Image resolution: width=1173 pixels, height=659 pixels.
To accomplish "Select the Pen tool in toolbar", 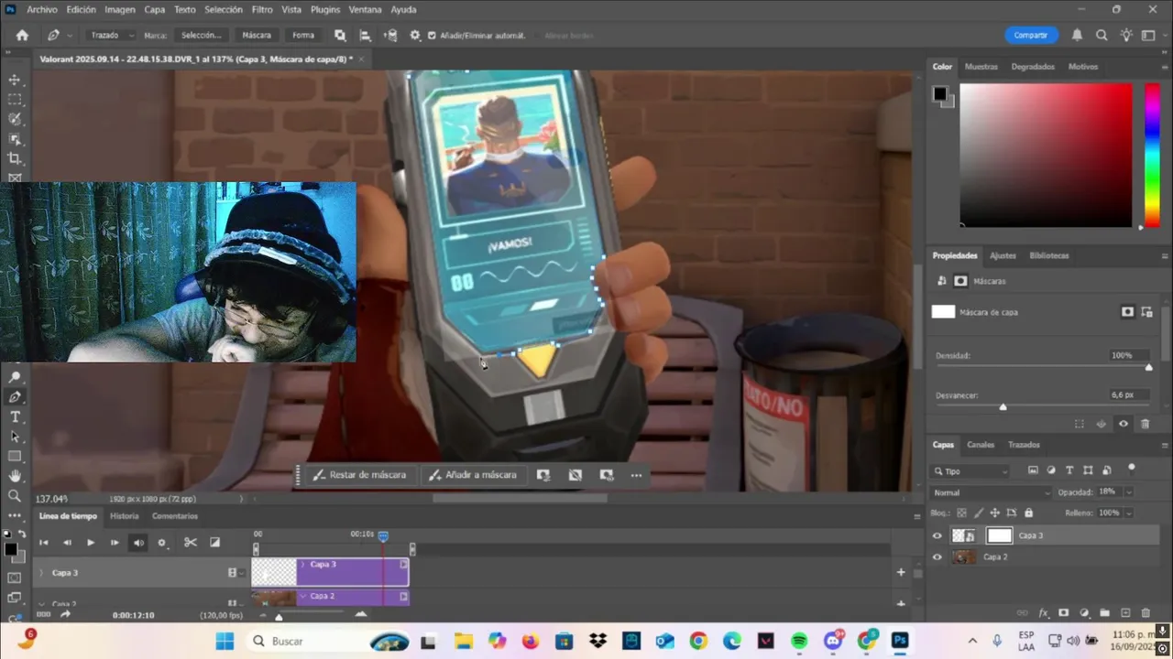I will tap(15, 397).
